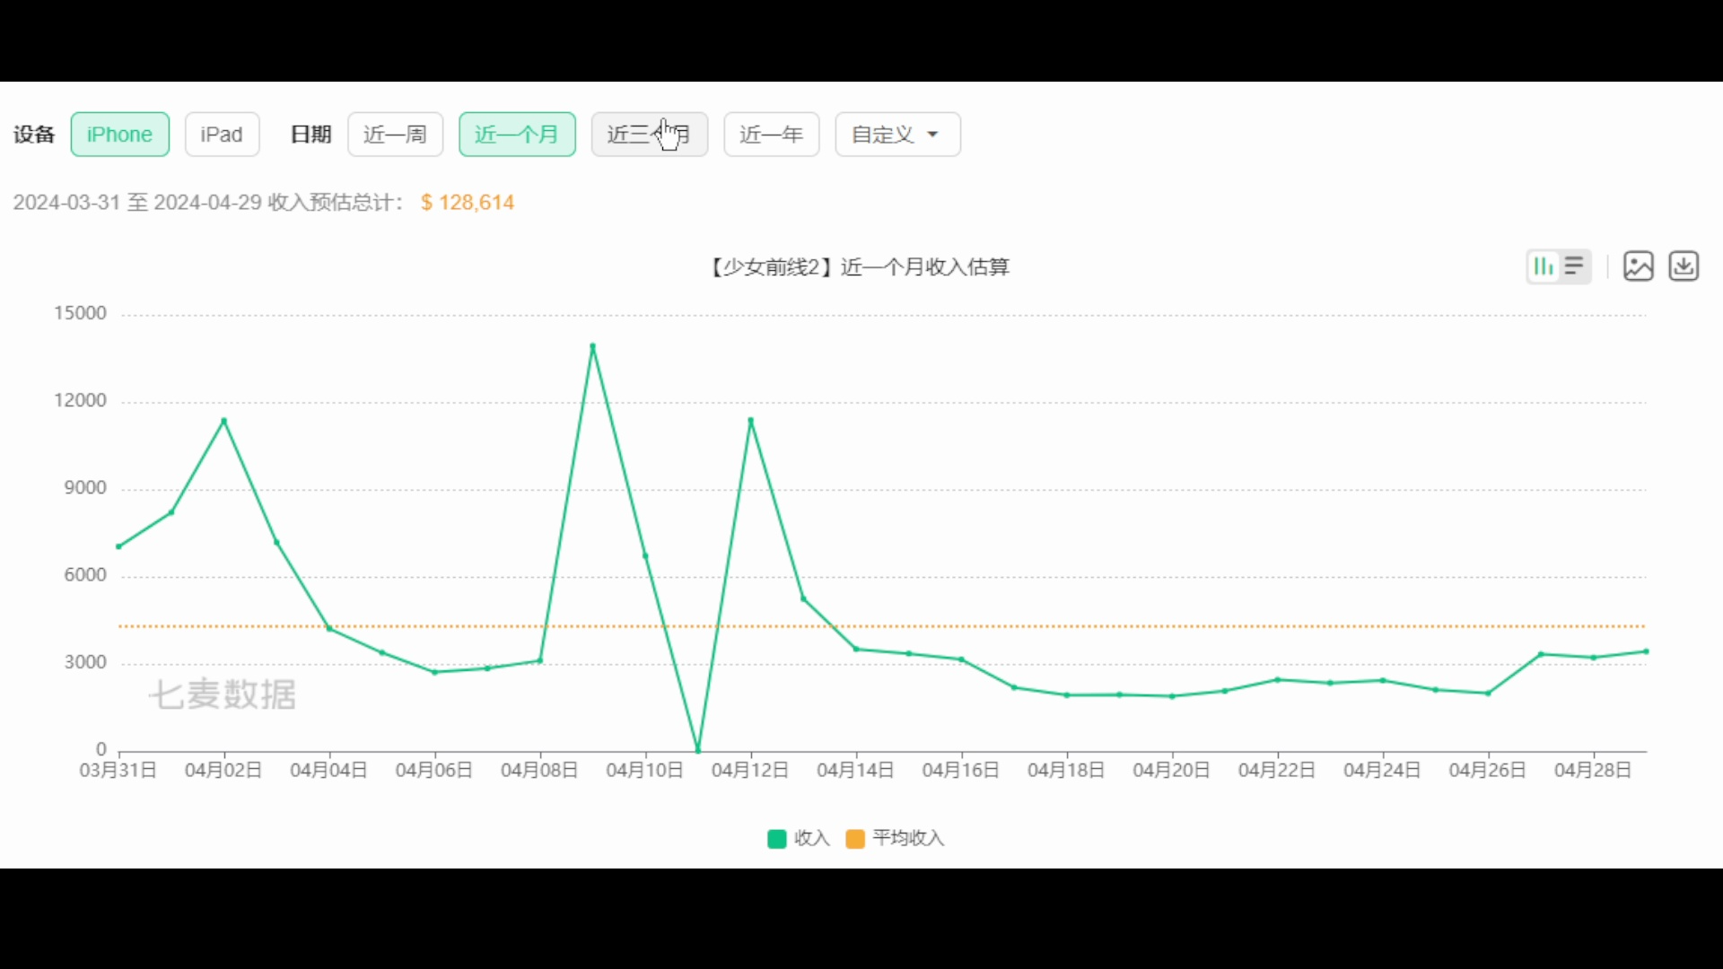
Task: Download the chart data icon
Action: pyautogui.click(x=1684, y=266)
